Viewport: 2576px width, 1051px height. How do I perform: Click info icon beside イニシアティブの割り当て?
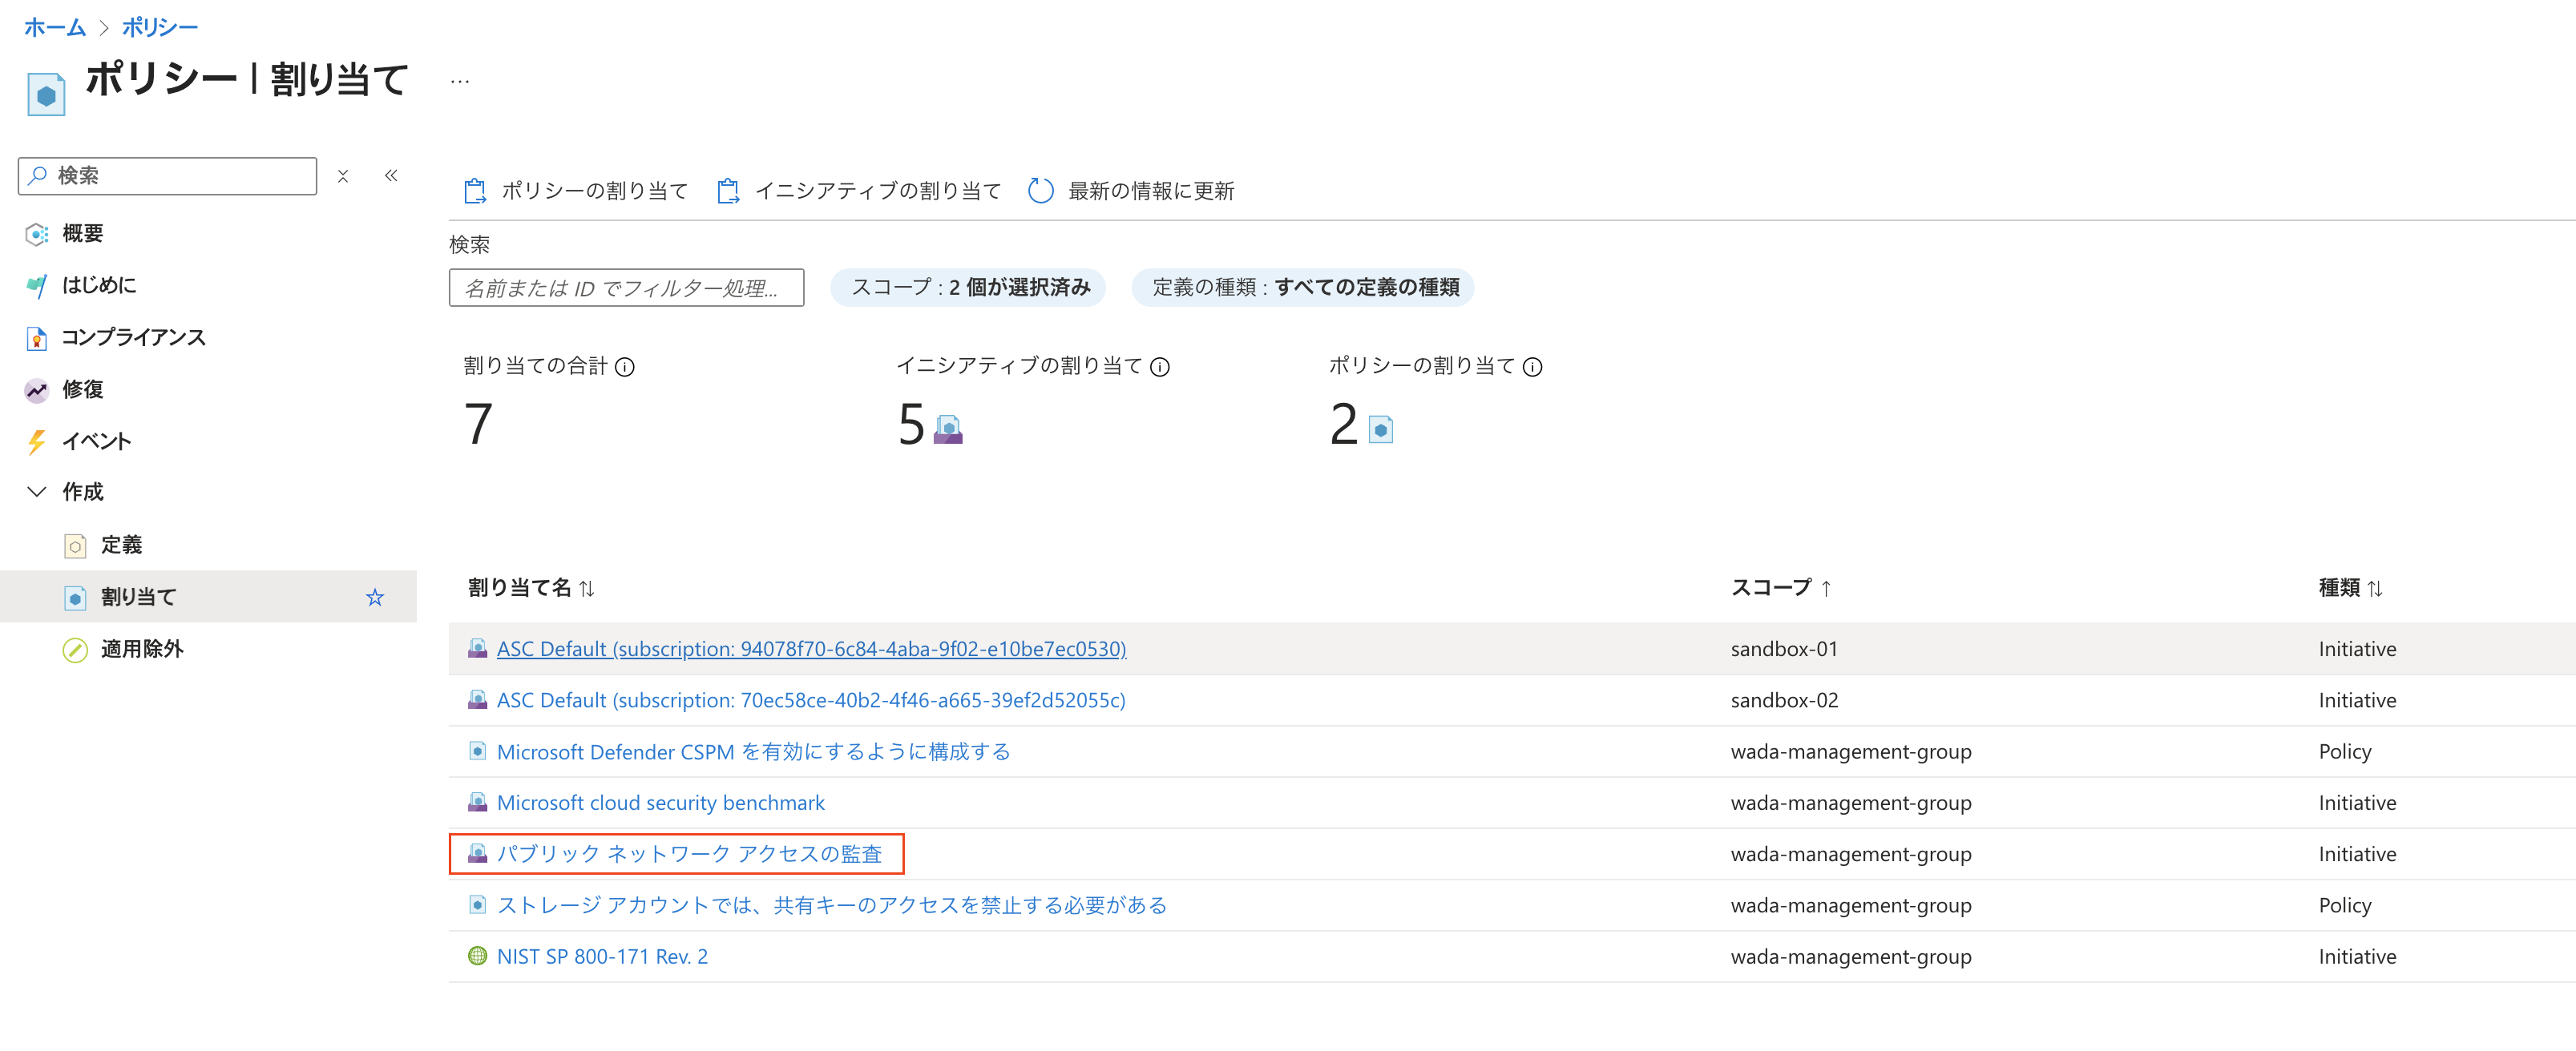pyautogui.click(x=1160, y=368)
